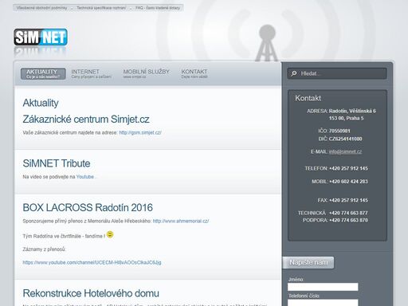This screenshot has height=306, width=408.
Task: Click the Kontakt sidebar heading
Action: [x=308, y=98]
